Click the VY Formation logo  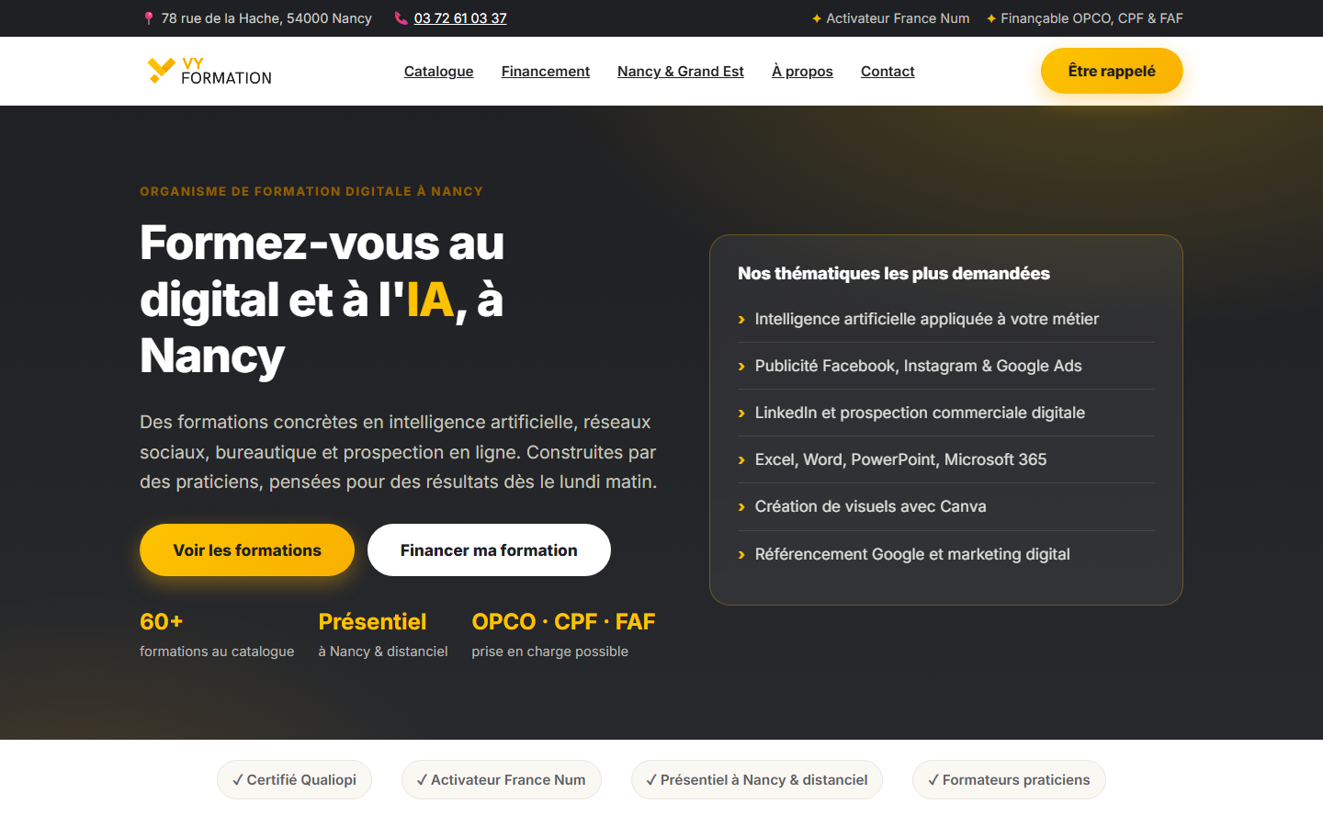[x=209, y=71]
